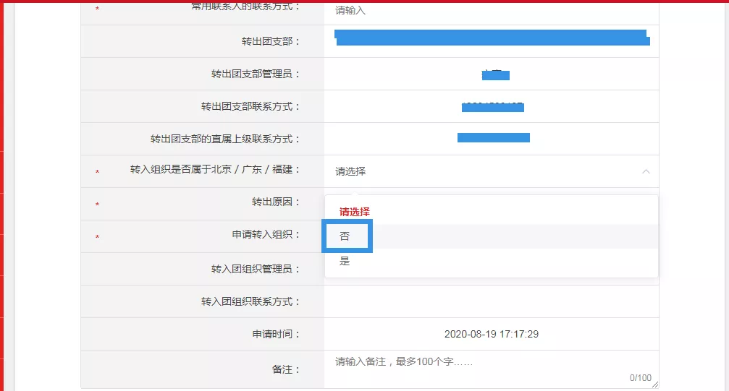
Task: Select the 是 option in dropdown
Action: pyautogui.click(x=345, y=261)
